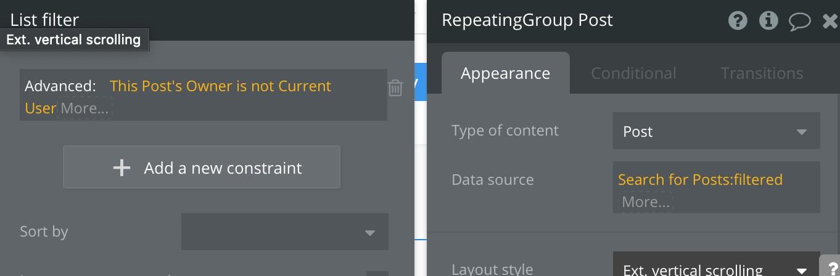Open the Sort by dropdown
This screenshot has height=276, width=840.
pyautogui.click(x=284, y=232)
